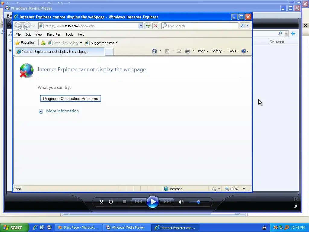The width and height of the screenshot is (309, 232).
Task: Click the Add to Favorites Bar star icon
Action: [x=43, y=43]
